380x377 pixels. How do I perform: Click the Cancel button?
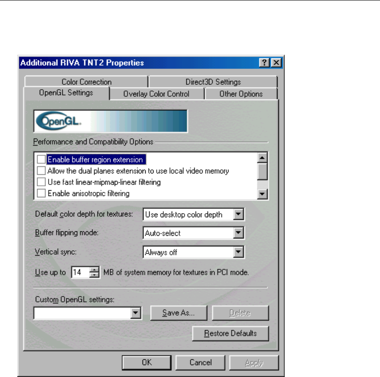click(200, 362)
